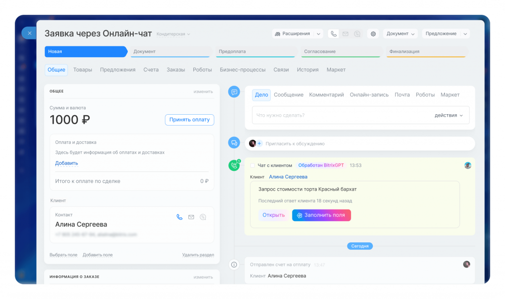Click the info icon beside Отправлен счет
This screenshot has width=505, height=299.
click(x=234, y=265)
